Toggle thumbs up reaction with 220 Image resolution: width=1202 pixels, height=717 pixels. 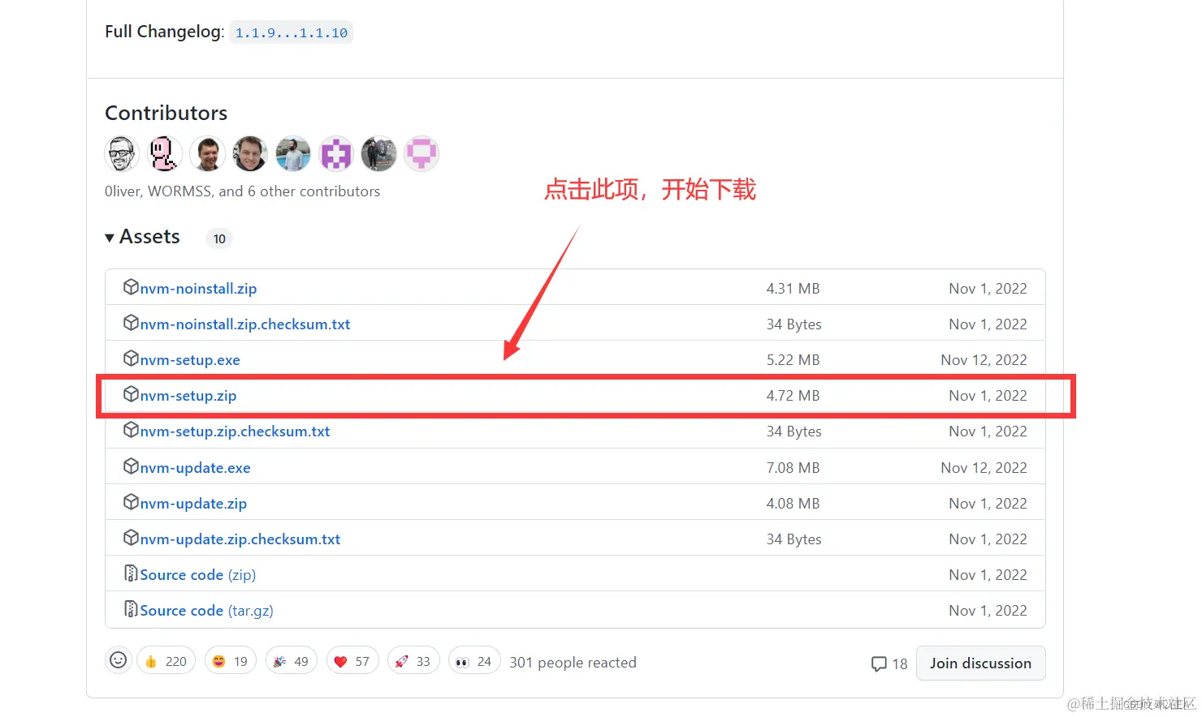click(x=166, y=661)
